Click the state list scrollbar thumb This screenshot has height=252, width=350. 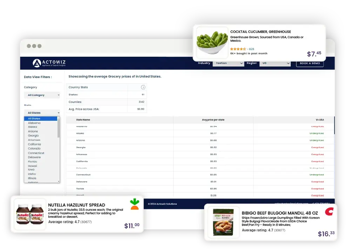(x=59, y=128)
